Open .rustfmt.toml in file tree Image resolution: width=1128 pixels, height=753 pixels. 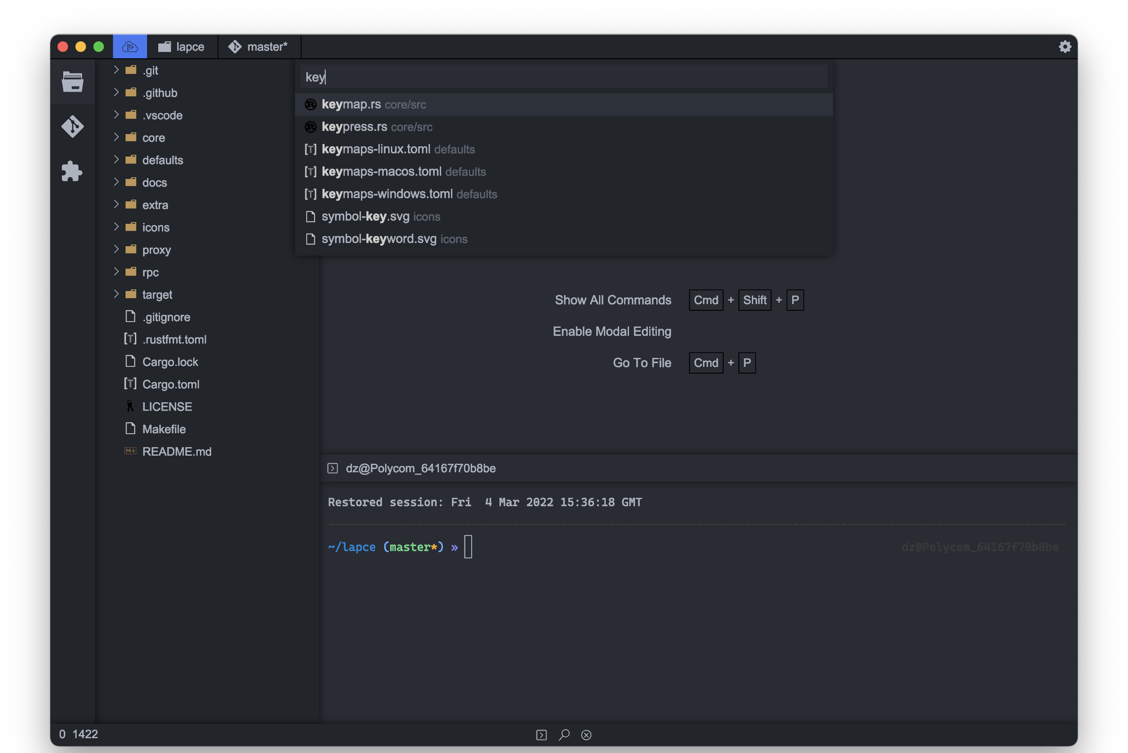click(174, 340)
